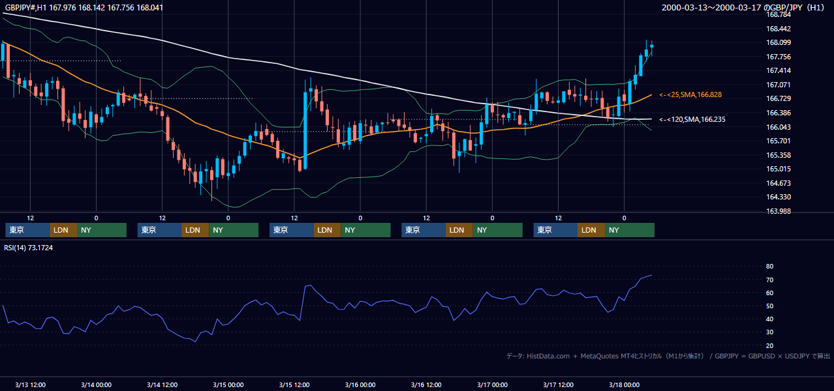
Task: Click the 120 SMA label reading 166.235
Action: [692, 120]
